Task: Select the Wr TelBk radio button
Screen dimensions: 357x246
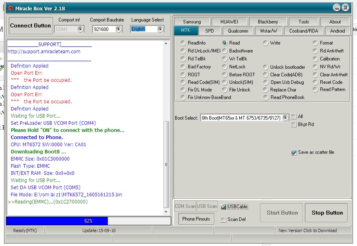Action: tap(224, 59)
